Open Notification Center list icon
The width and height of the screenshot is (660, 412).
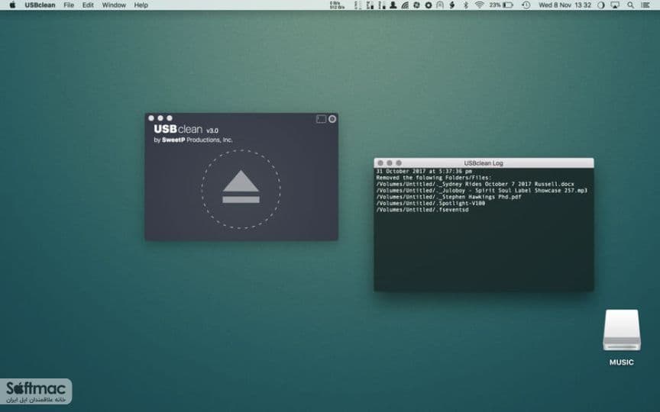pyautogui.click(x=645, y=5)
